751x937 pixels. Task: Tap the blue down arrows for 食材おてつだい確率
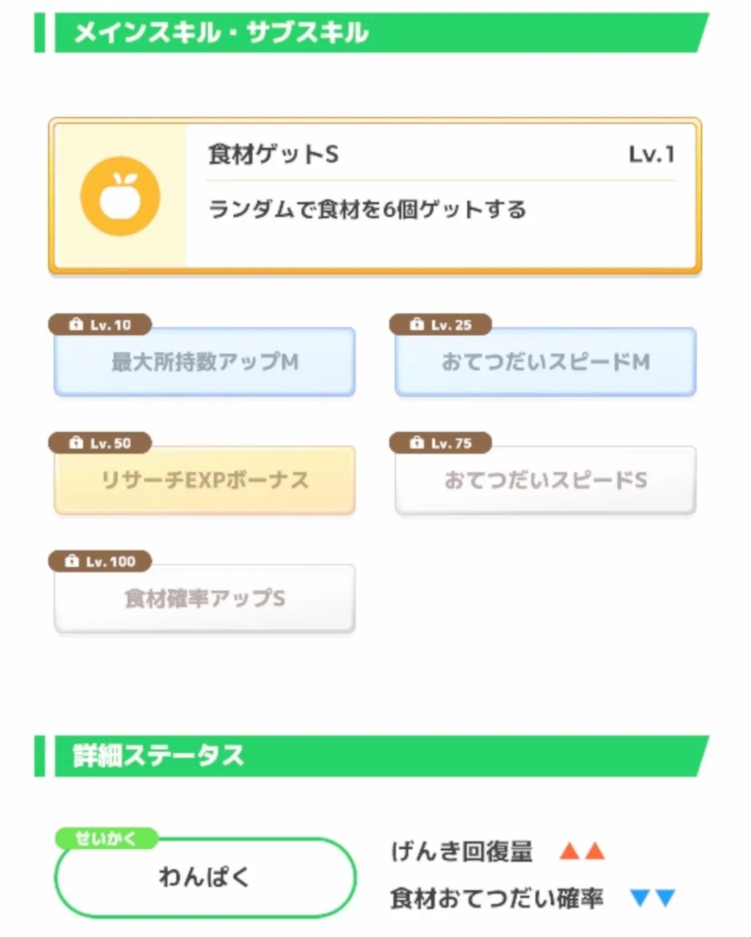(x=653, y=898)
